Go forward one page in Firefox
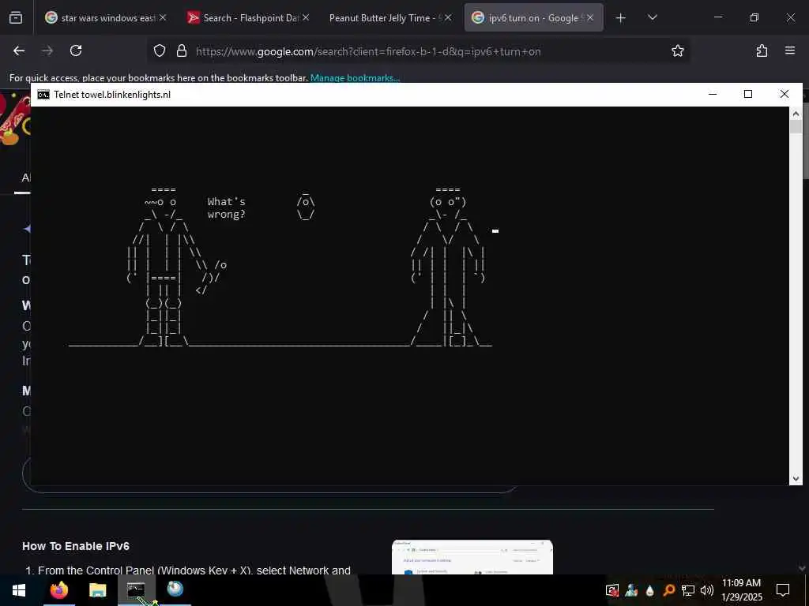Image resolution: width=809 pixels, height=606 pixels. (x=47, y=50)
